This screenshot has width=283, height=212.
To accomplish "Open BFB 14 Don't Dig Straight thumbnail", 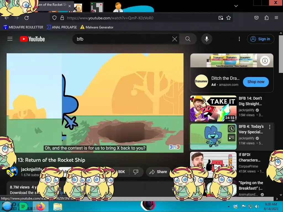I will tap(213, 108).
